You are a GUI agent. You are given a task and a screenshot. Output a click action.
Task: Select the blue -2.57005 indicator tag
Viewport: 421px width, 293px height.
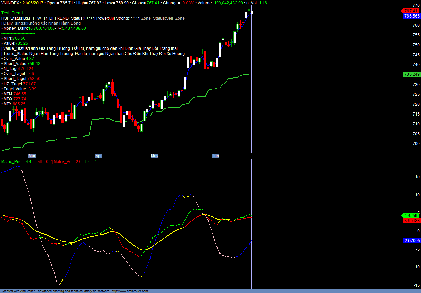(x=412, y=240)
